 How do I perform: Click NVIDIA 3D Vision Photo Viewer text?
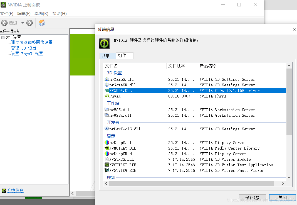click(x=232, y=170)
